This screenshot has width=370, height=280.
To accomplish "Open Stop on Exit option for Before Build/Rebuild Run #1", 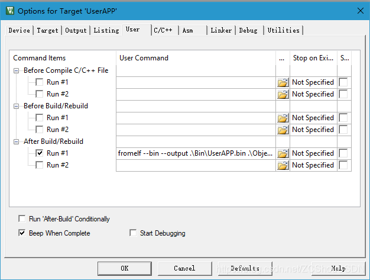I will click(313, 118).
